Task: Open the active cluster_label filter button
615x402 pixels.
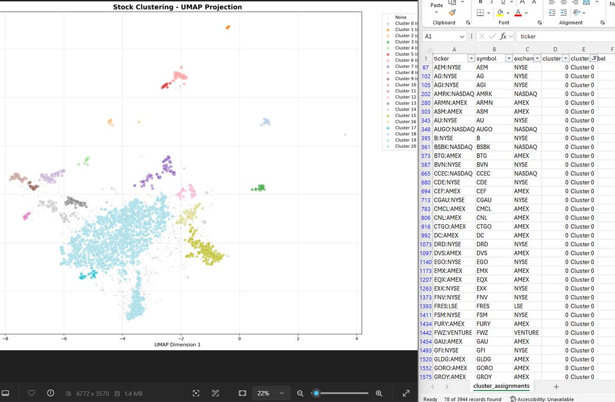Action: pos(593,58)
